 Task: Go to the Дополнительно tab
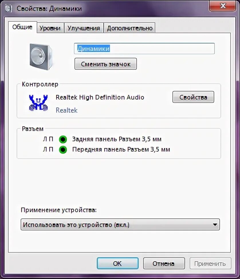coord(130,28)
